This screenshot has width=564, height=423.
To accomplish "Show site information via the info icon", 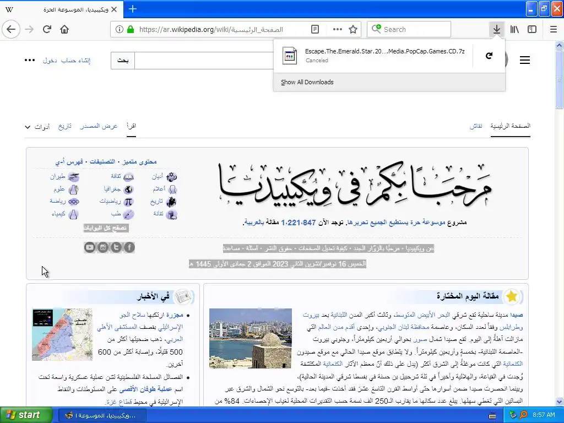I will pos(120,30).
